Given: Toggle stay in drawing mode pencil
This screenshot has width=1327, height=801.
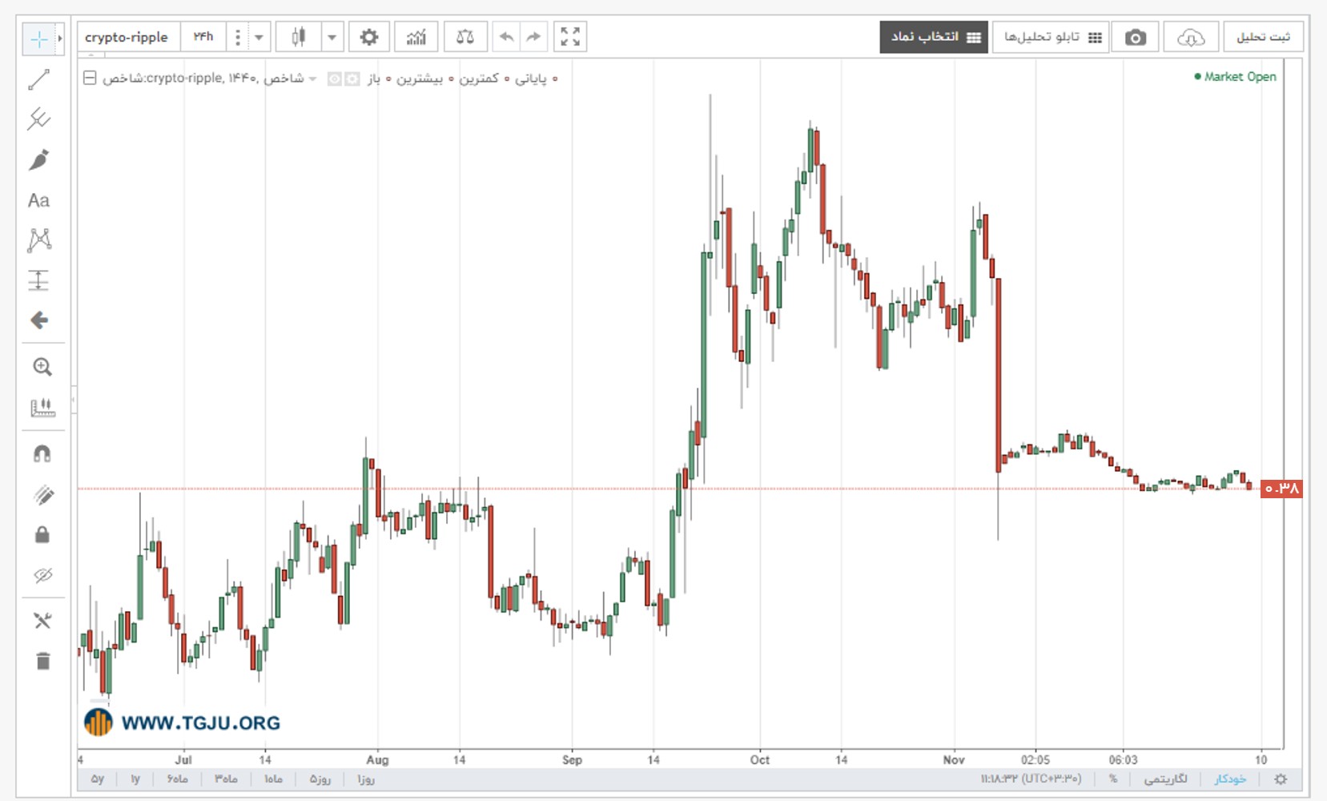Looking at the screenshot, I should point(42,494).
